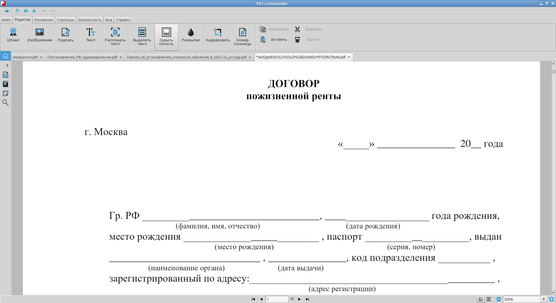This screenshot has height=303, width=556.
Task: Switch to Приказ_об_установлении_стоимости_обучения tab
Action: click(187, 57)
